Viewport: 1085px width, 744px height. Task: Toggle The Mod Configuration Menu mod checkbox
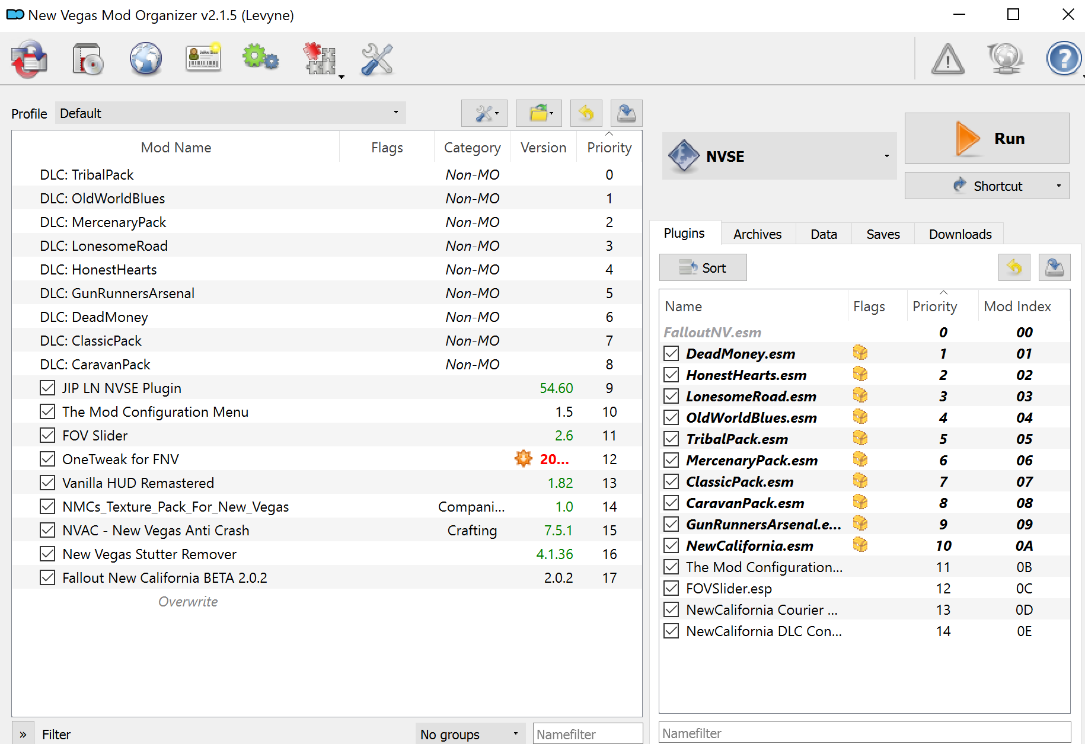(47, 411)
